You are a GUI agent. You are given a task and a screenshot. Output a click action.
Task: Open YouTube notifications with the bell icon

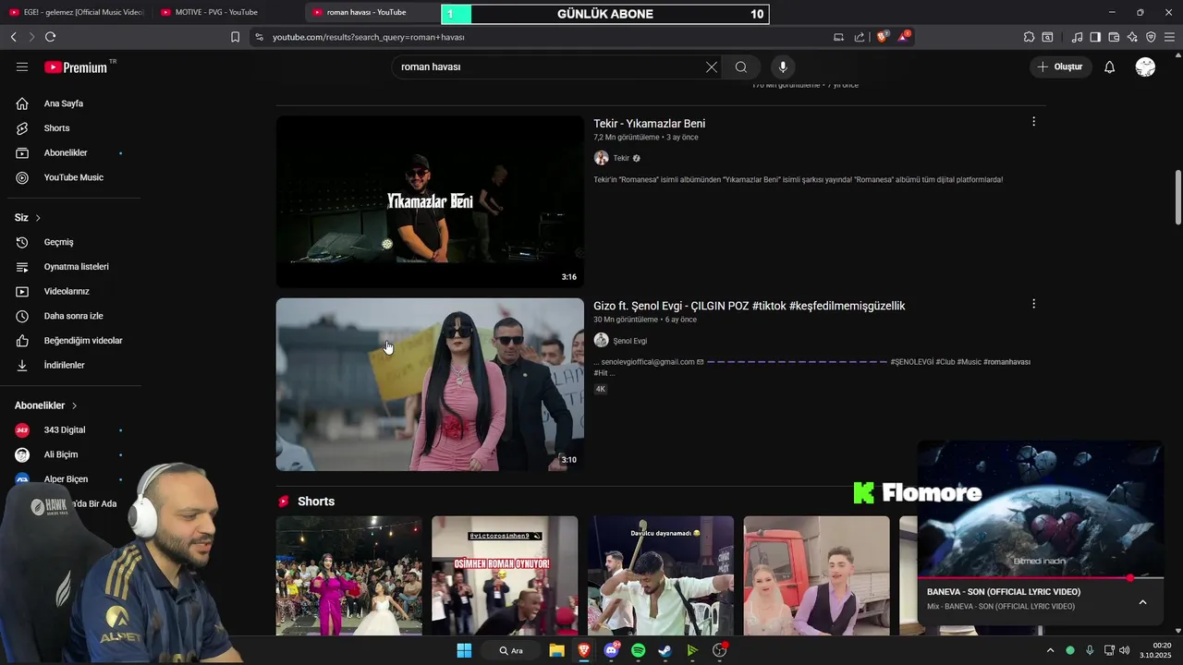[x=1110, y=66]
